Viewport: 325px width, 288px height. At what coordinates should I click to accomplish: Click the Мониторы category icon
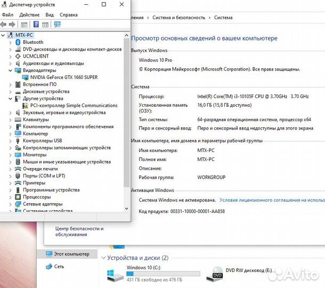coord(18,155)
